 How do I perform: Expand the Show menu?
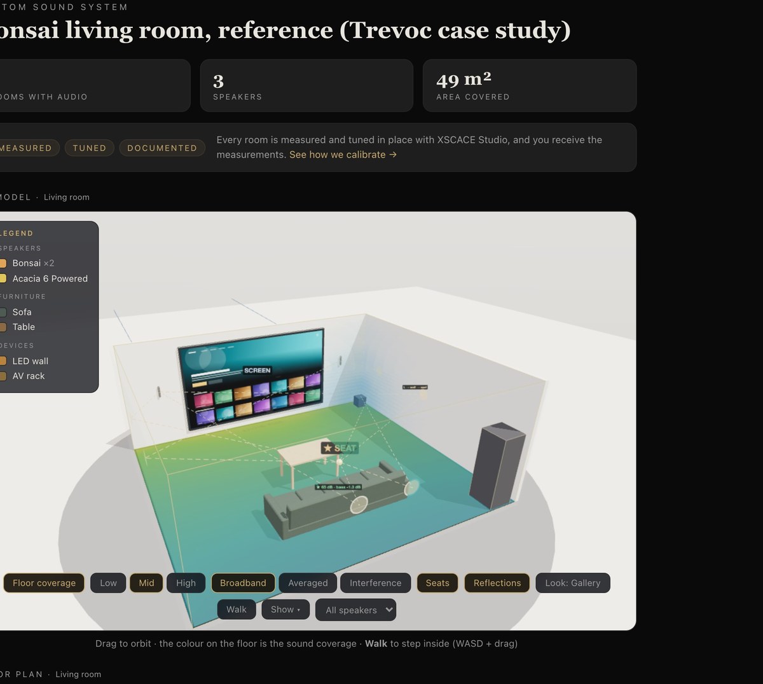285,610
